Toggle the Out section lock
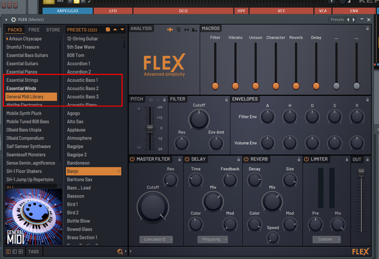The width and height of the screenshot is (379, 259). click(x=367, y=159)
